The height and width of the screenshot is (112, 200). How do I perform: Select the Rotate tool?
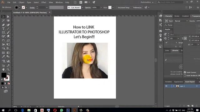[x=3, y=41]
